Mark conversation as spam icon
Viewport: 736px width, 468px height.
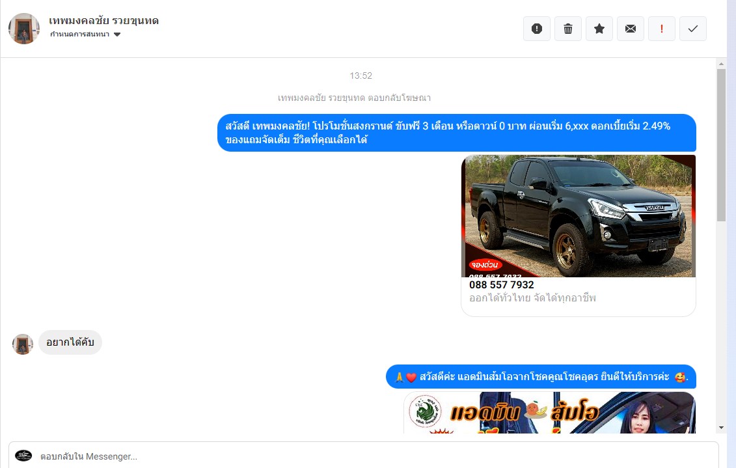pos(536,29)
